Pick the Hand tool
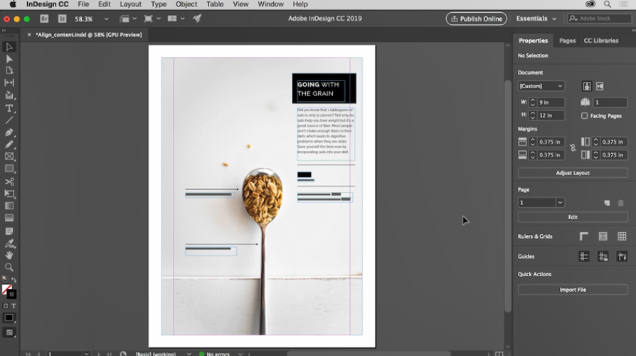 coord(9,255)
